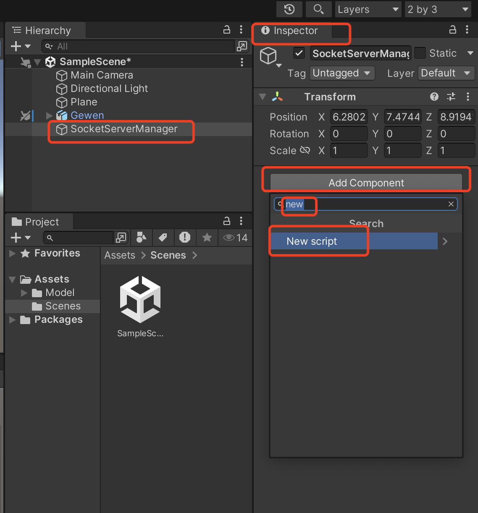The image size is (478, 513).
Task: Save search with the star icon
Action: tap(207, 238)
